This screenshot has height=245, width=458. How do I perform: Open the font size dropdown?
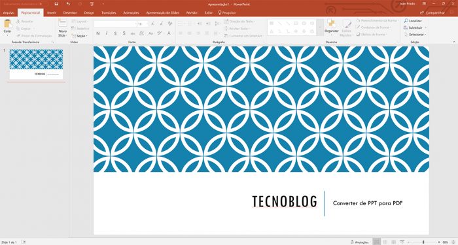pyautogui.click(x=147, y=24)
